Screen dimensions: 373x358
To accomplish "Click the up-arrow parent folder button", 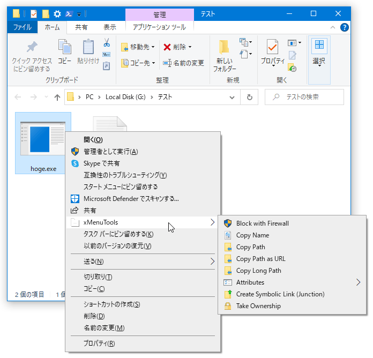I will [57, 98].
